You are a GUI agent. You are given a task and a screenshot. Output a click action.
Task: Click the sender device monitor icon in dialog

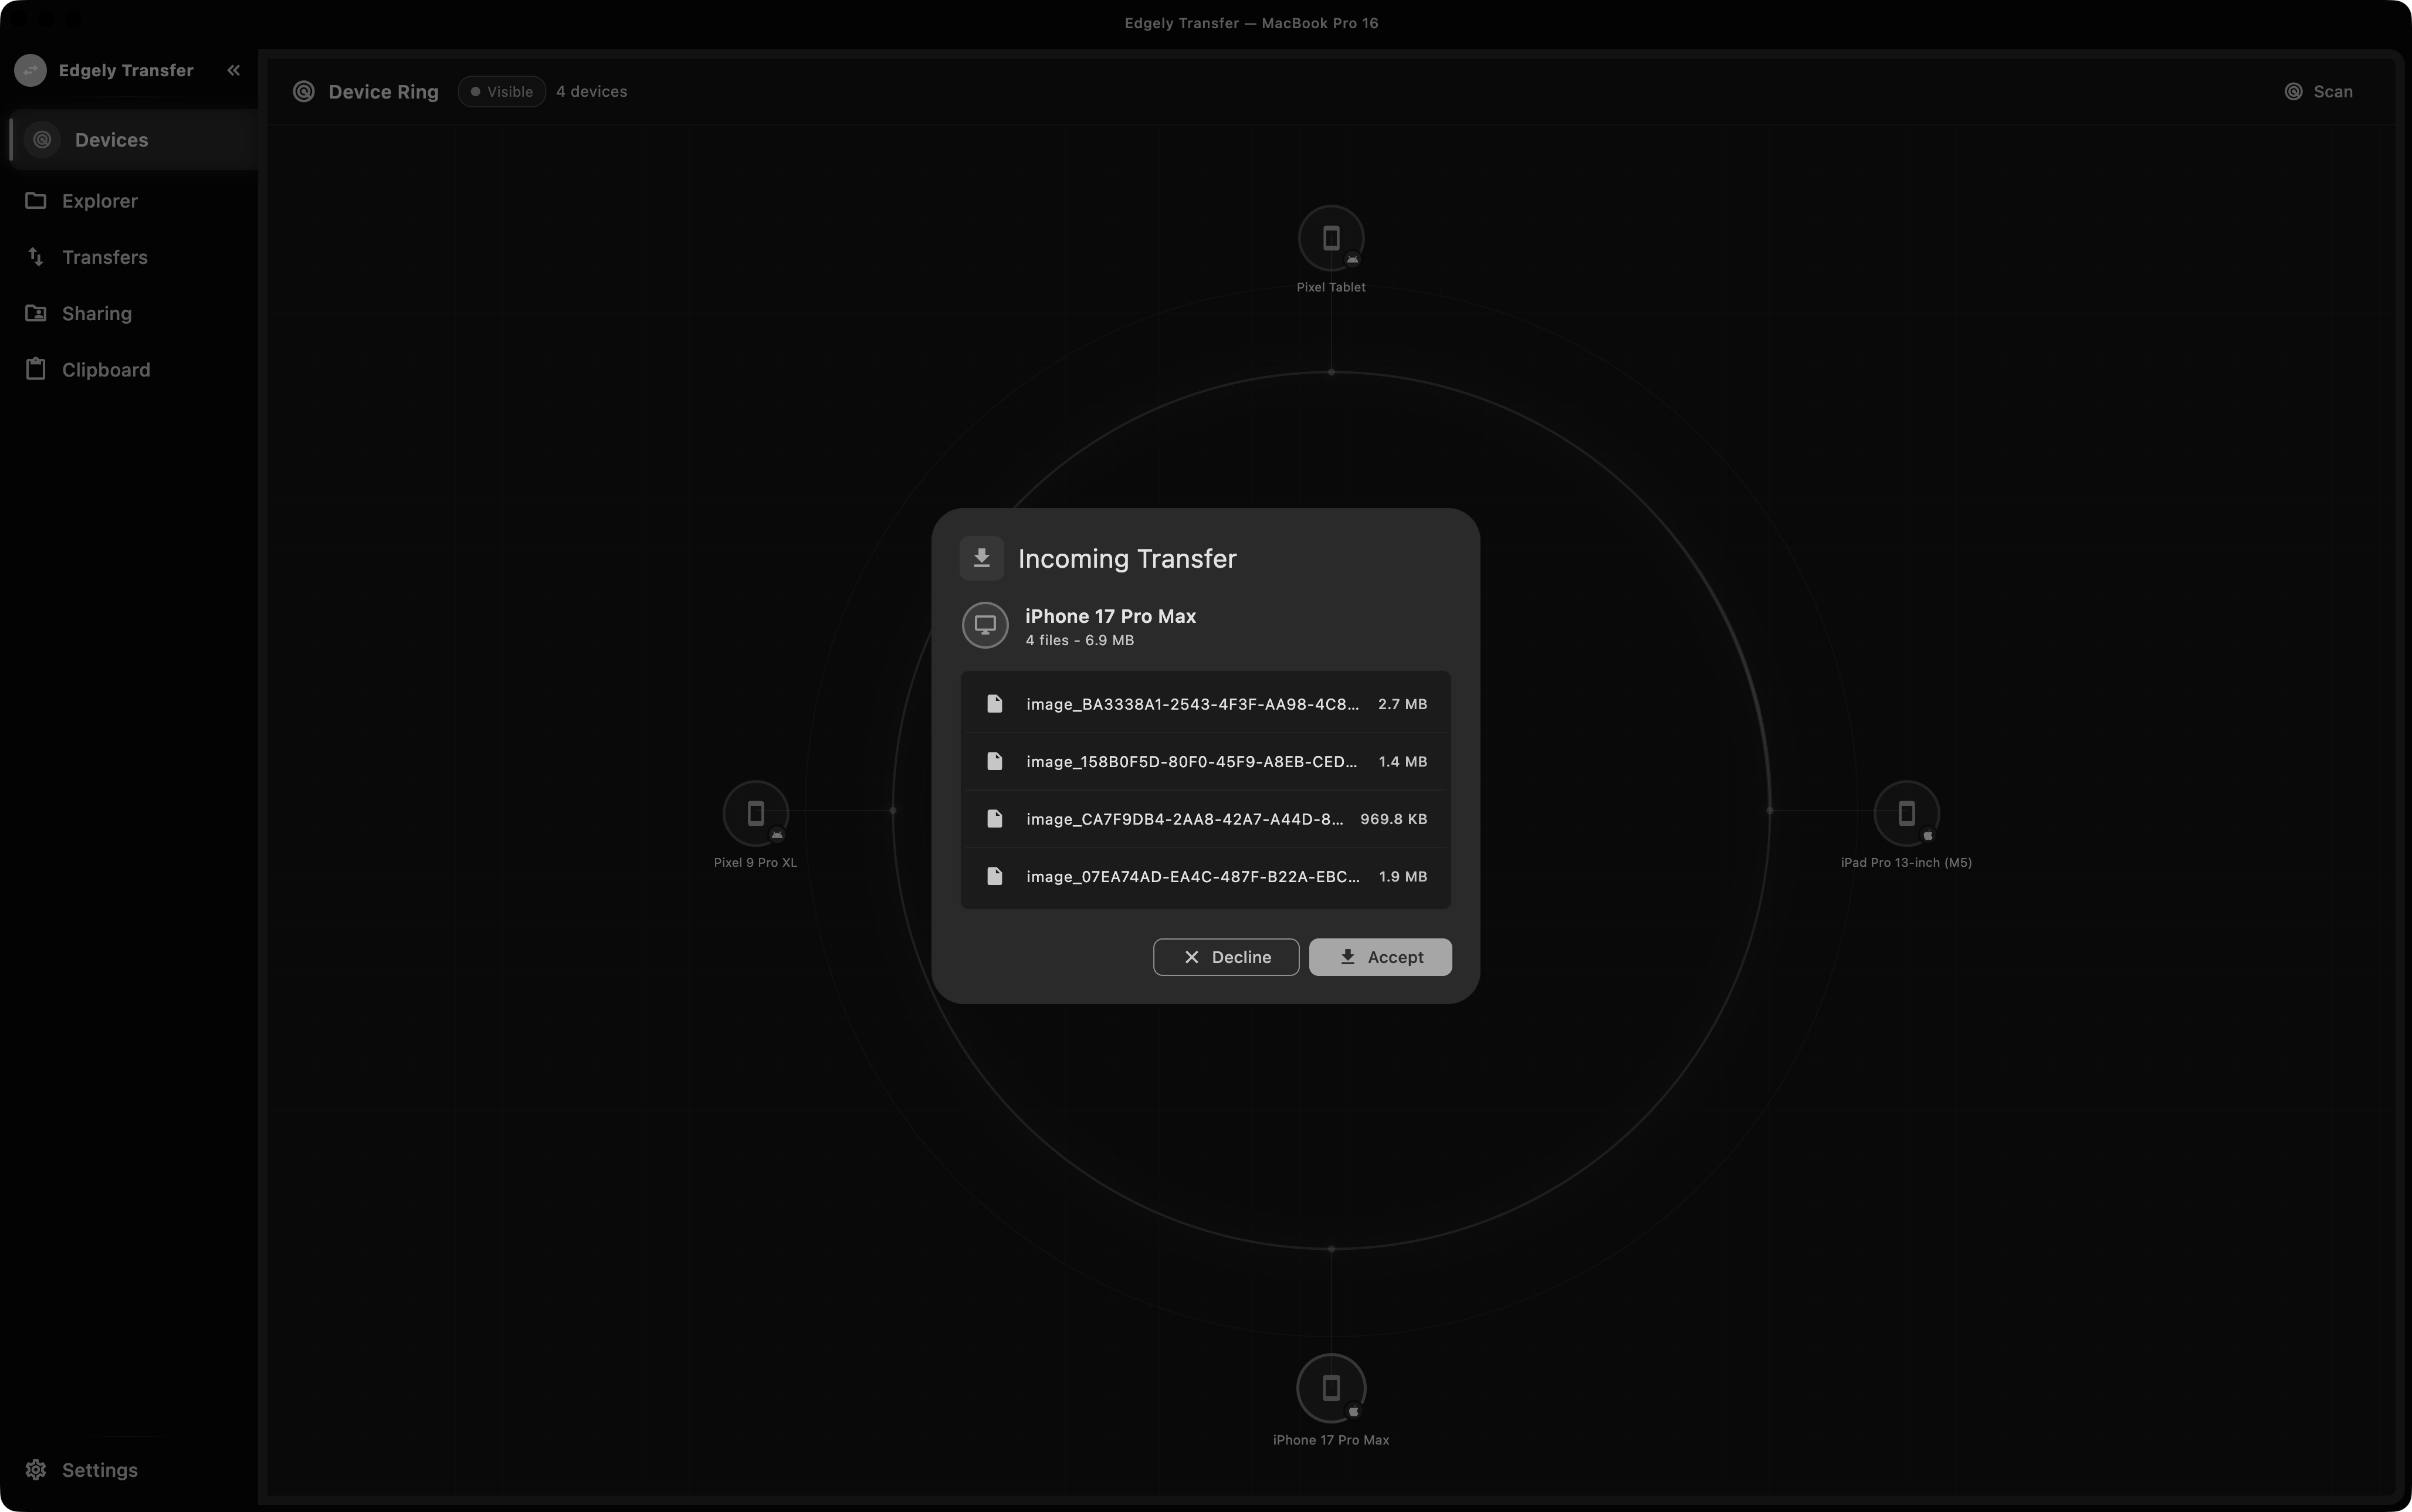[985, 625]
